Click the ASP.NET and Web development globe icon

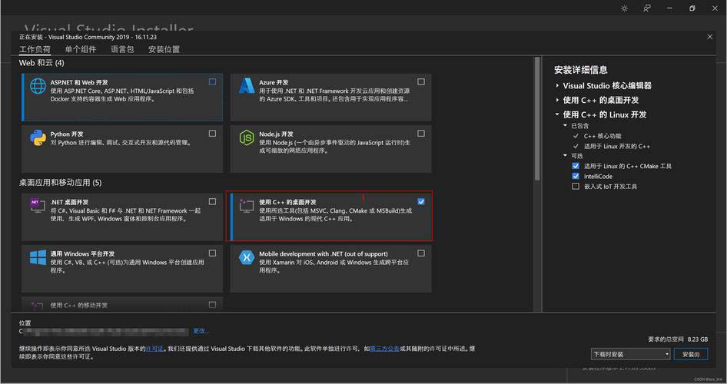point(38,87)
